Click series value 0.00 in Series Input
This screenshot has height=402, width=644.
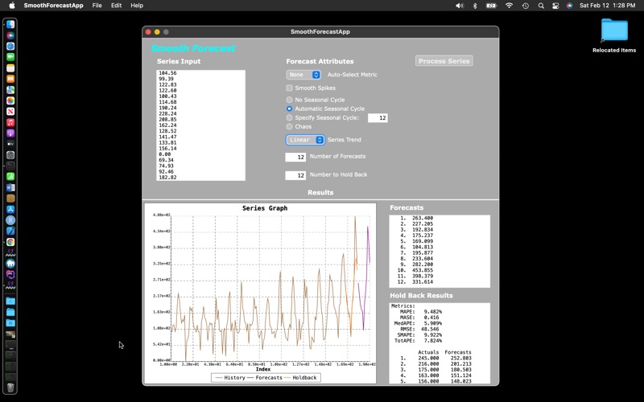tap(165, 154)
